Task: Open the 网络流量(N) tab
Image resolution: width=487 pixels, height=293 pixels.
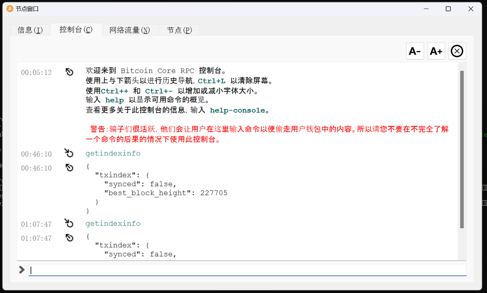Action: [x=129, y=30]
